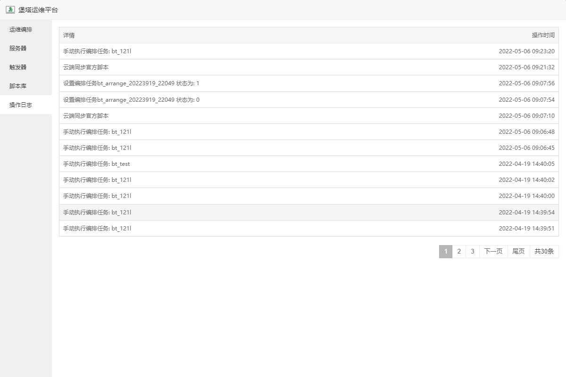Image resolution: width=566 pixels, height=377 pixels.
Task: Click the 操作时间 column header
Action: click(x=543, y=35)
